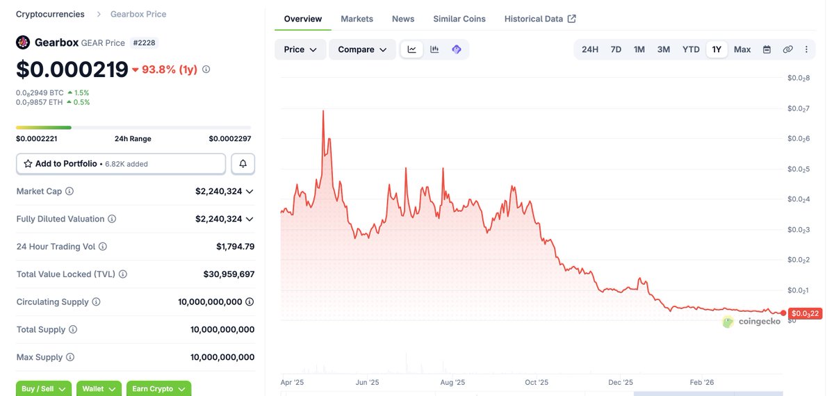The image size is (834, 396).
Task: Click the $0.0002297 24h high value
Action: (230, 139)
